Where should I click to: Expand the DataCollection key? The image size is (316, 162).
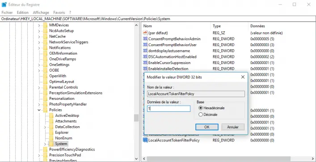coord(45,127)
